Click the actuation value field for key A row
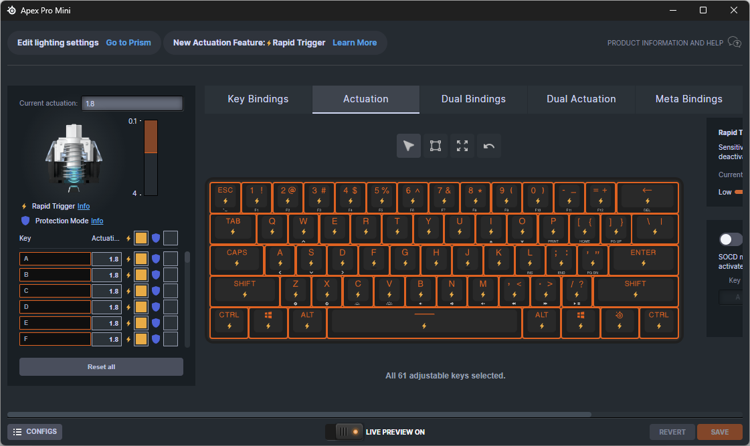The height and width of the screenshot is (446, 750). pyautogui.click(x=106, y=259)
